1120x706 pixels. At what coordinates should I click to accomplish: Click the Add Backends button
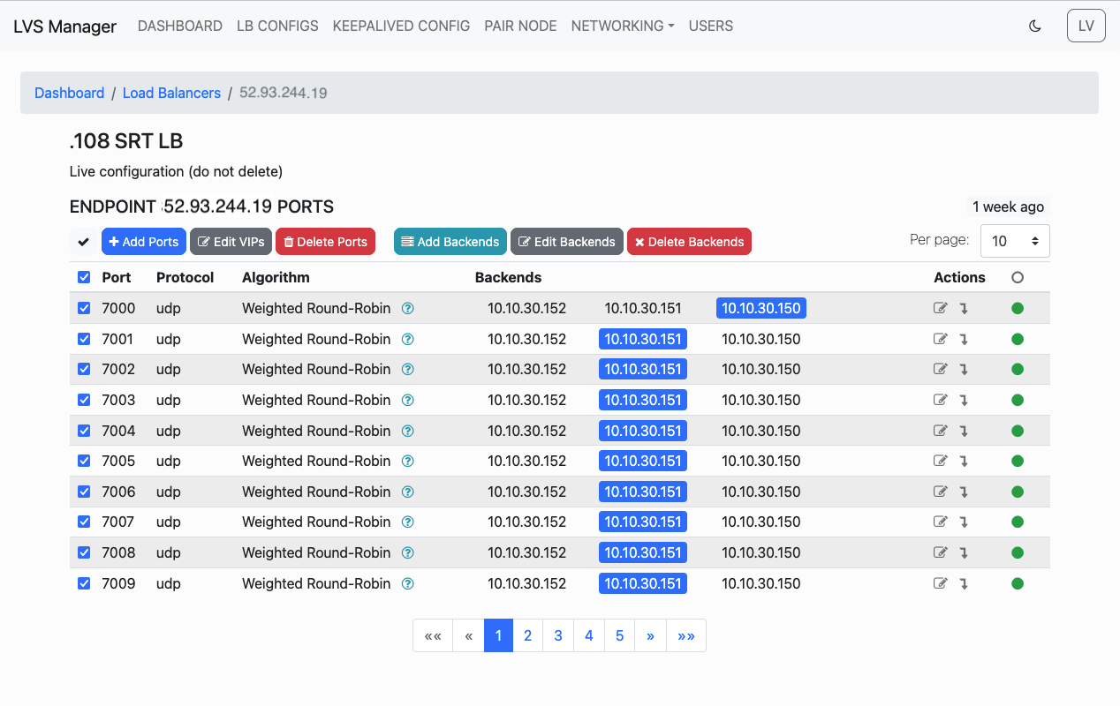[x=450, y=242]
